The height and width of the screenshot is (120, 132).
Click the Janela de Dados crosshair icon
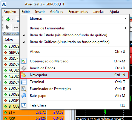(x=24, y=68)
